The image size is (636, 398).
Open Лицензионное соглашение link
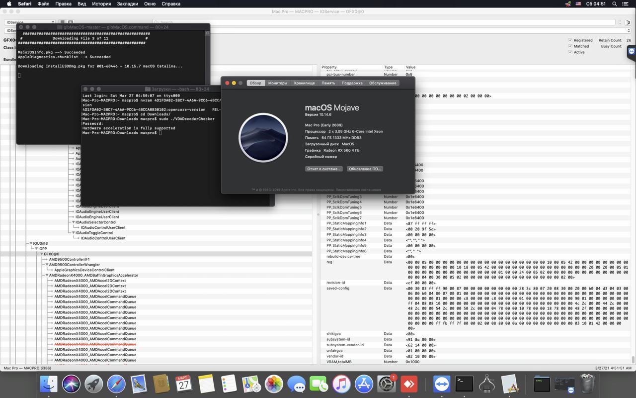click(358, 190)
